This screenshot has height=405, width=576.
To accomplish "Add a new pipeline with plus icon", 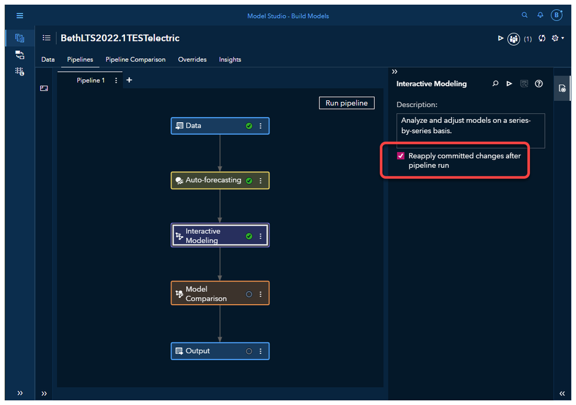I will (x=129, y=80).
